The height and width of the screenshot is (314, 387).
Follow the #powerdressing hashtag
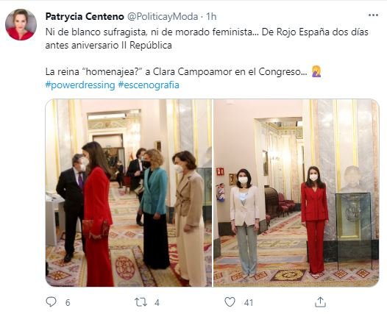(x=80, y=85)
